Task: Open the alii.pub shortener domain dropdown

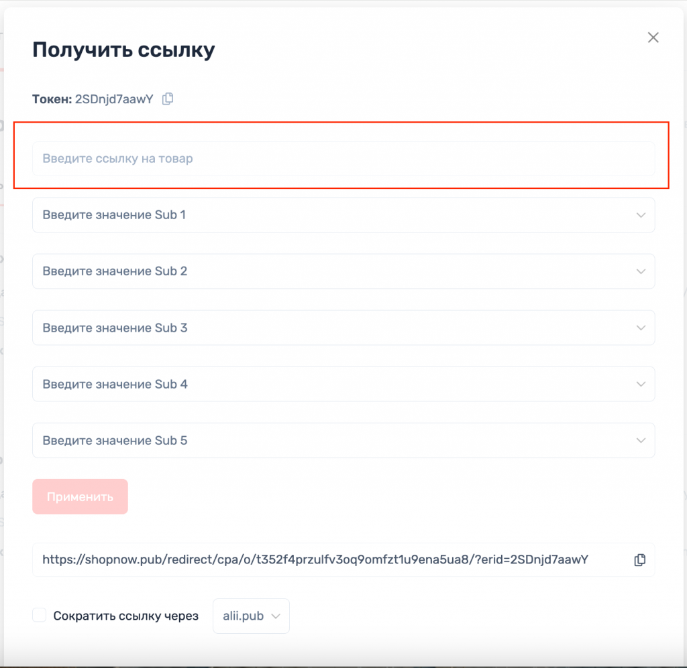Action: point(251,616)
